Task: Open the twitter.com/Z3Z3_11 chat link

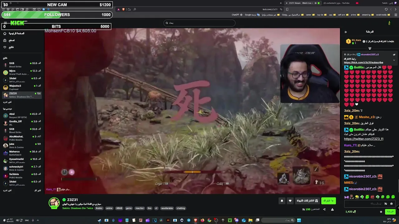Action: (x=364, y=139)
